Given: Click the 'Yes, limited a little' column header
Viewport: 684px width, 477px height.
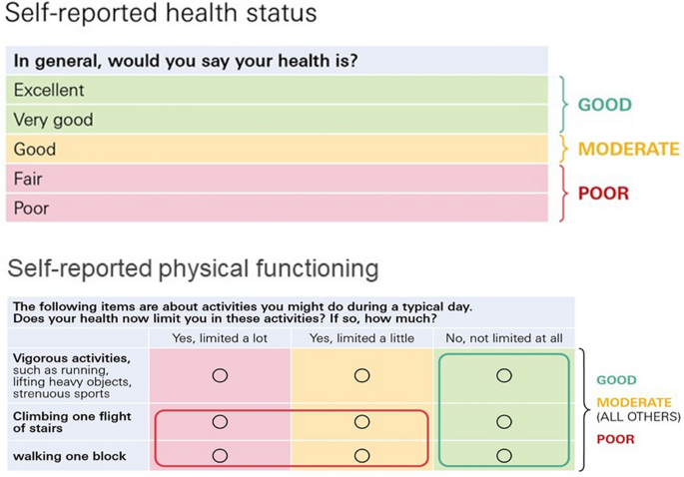Looking at the screenshot, I should pos(361,339).
